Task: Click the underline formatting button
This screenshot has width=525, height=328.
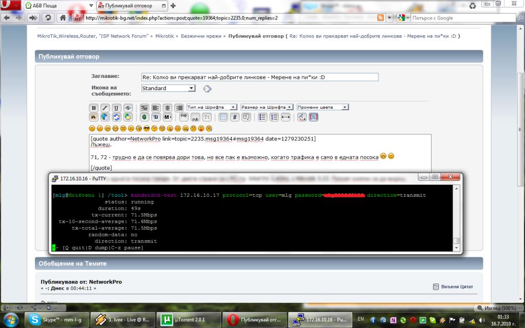Action: click(x=116, y=108)
